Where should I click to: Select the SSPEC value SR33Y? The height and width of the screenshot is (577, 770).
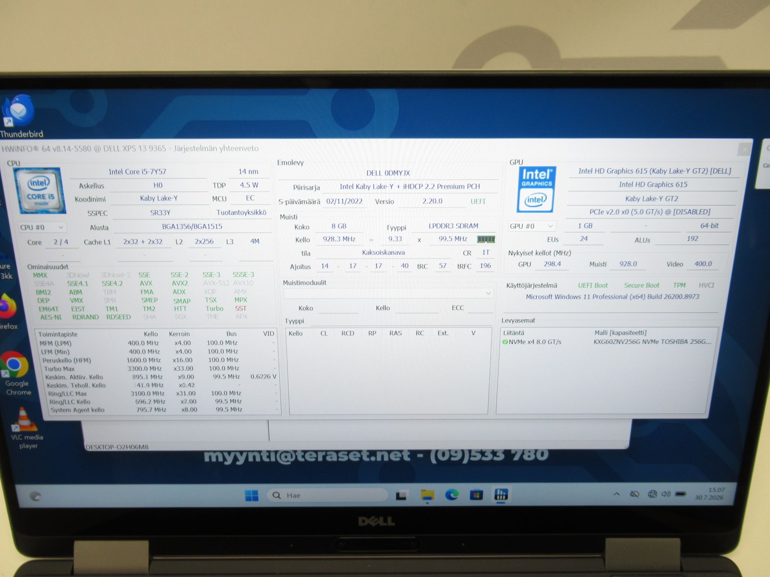161,213
